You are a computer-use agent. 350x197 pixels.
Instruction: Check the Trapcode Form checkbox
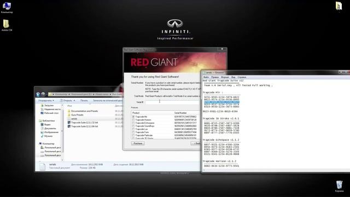coord(133,132)
